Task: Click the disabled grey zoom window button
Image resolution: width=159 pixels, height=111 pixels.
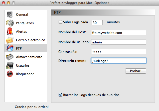Action: [14, 3]
